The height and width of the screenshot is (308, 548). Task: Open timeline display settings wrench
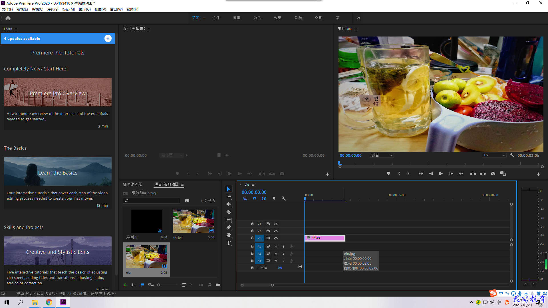coord(284,198)
